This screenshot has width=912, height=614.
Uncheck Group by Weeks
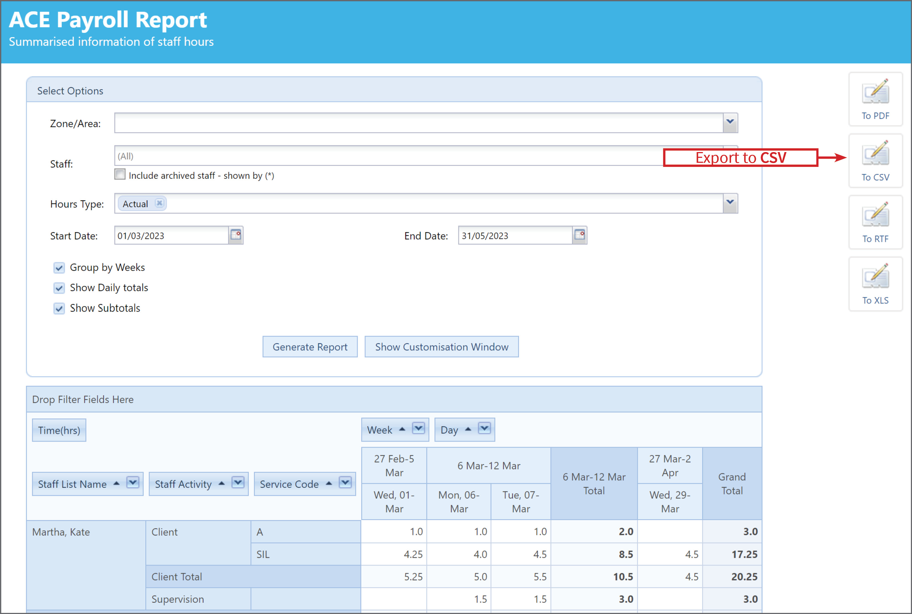pyautogui.click(x=59, y=267)
